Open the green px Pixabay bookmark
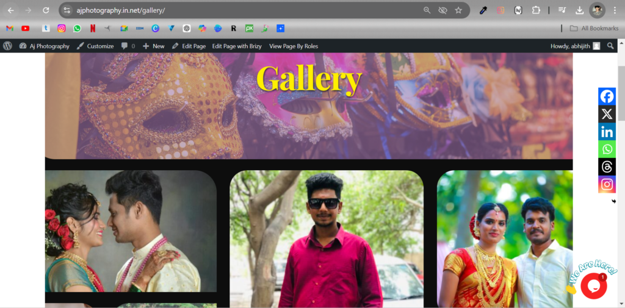 tap(249, 28)
